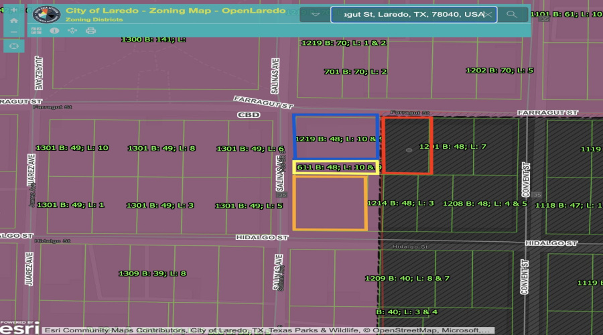Select the orange outlined parcel
Screen dimensions: 603x335
coord(329,203)
